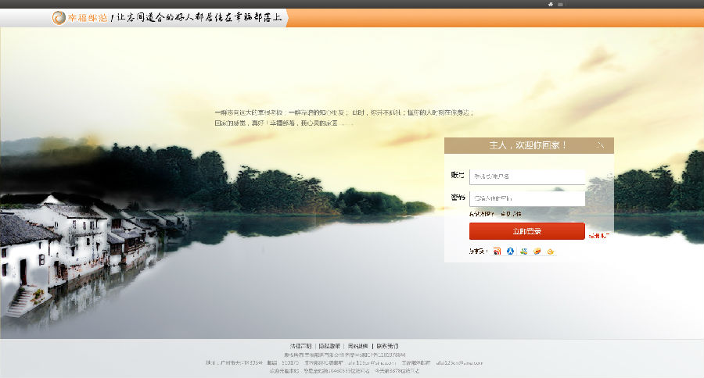
Task: Click the mail icon in top bar
Action: [560, 4]
